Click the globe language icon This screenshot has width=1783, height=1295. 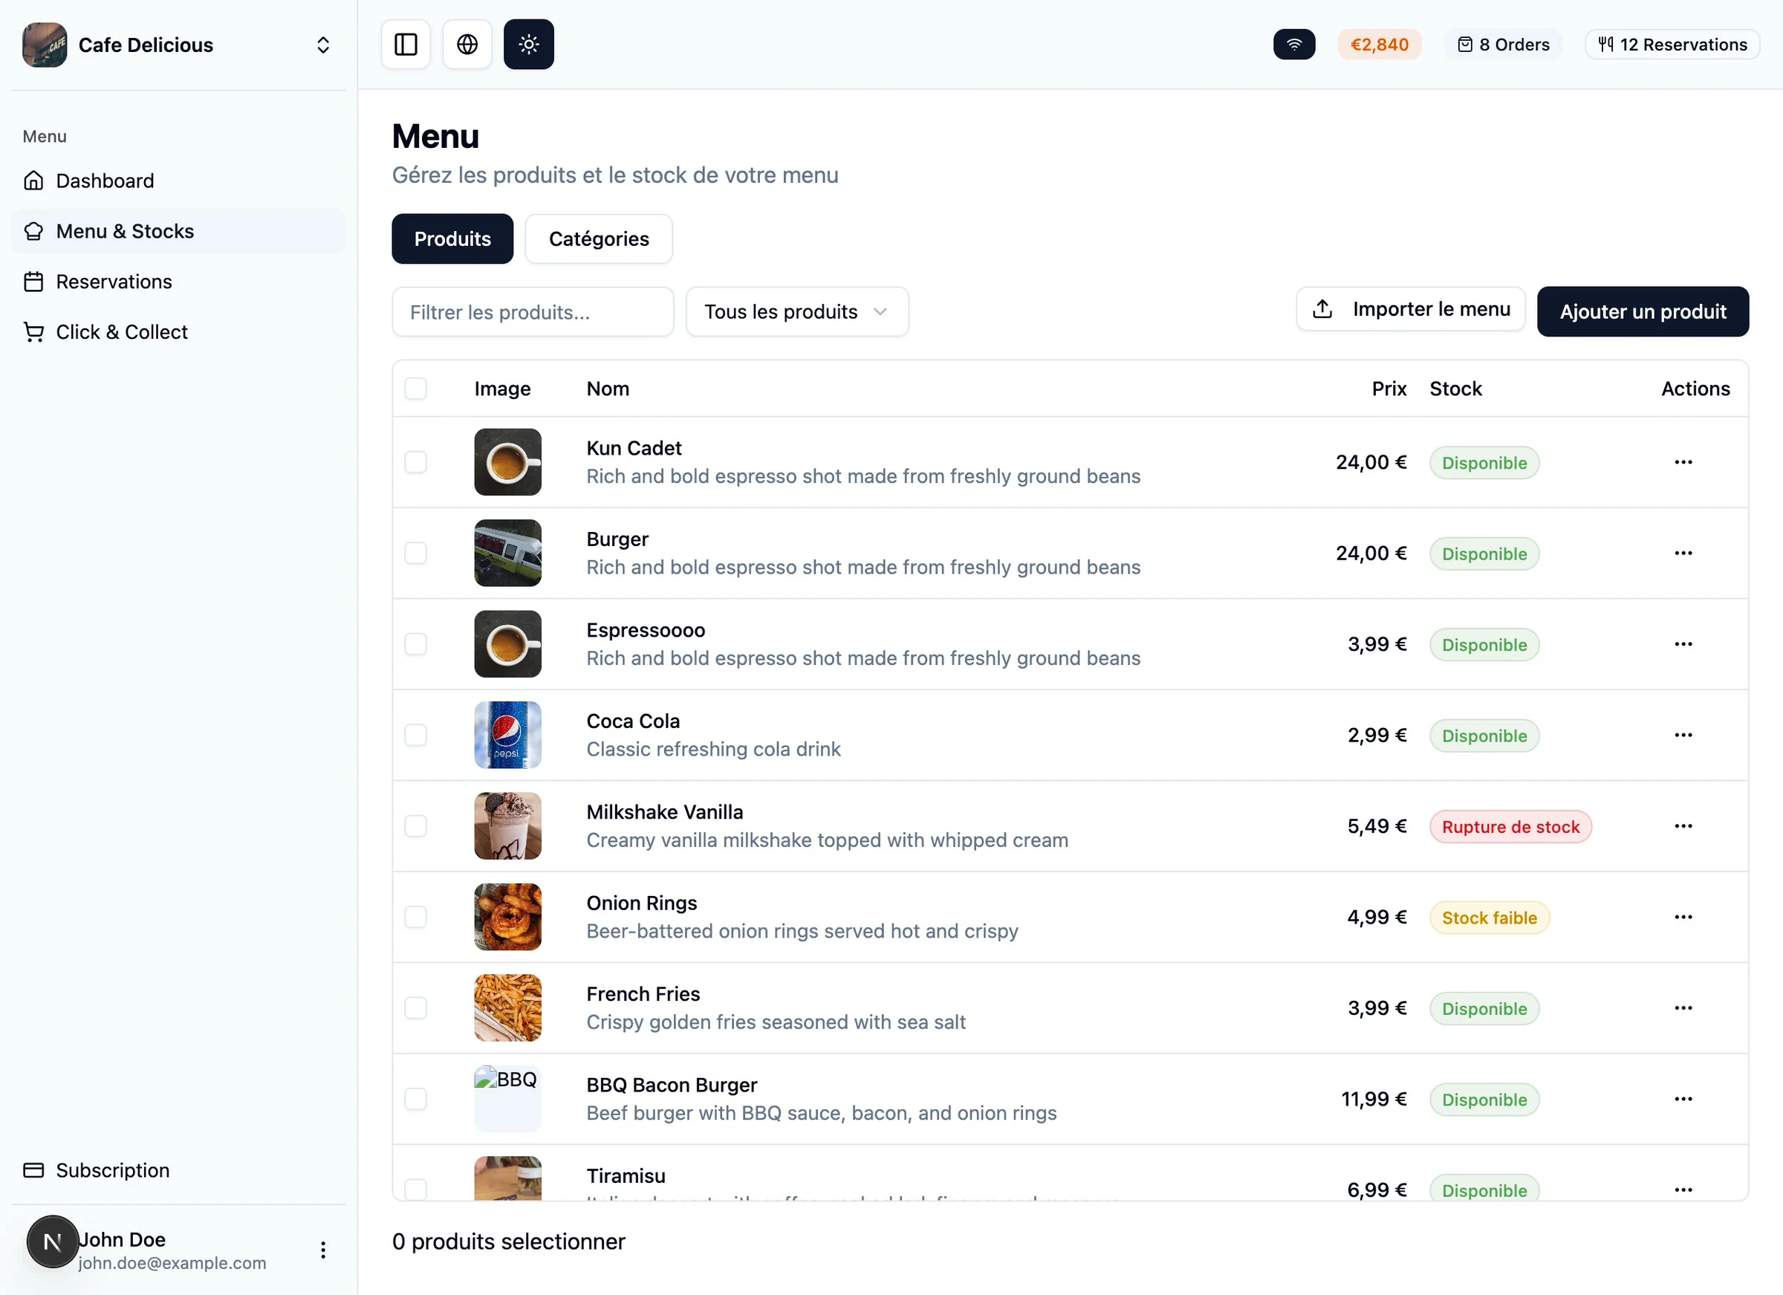coord(467,45)
